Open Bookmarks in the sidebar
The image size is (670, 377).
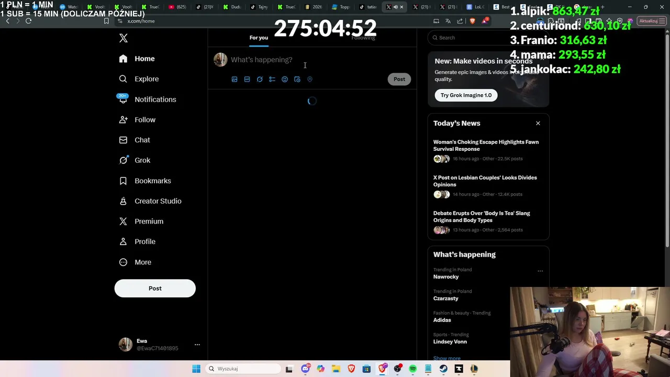pos(146,181)
